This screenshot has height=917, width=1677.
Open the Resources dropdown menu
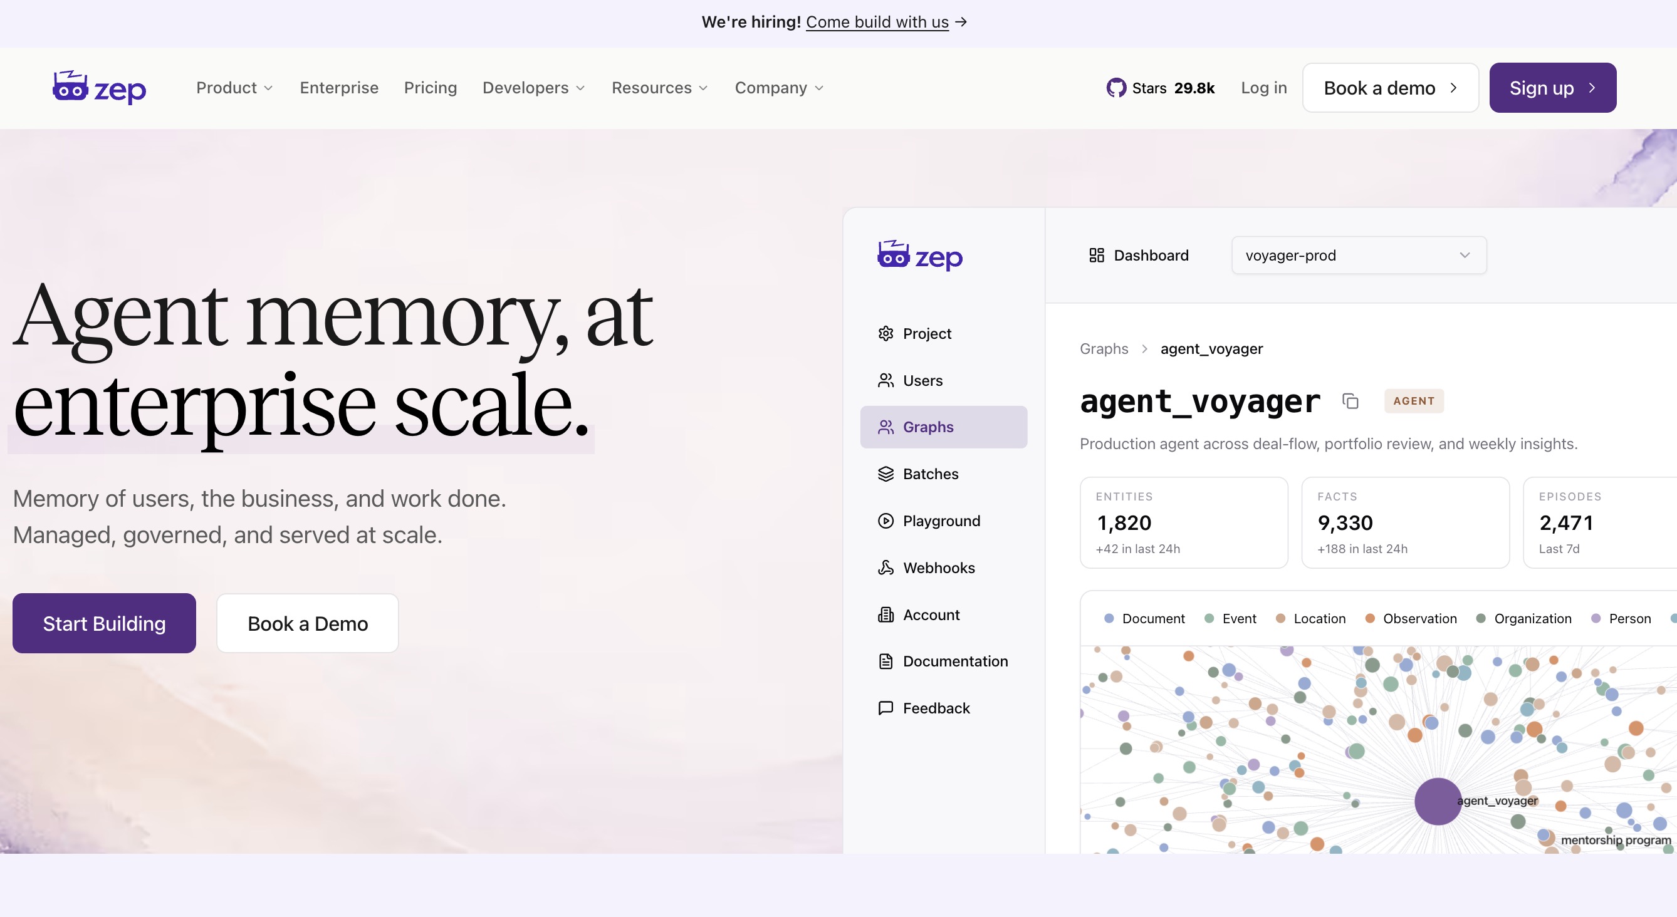point(659,88)
